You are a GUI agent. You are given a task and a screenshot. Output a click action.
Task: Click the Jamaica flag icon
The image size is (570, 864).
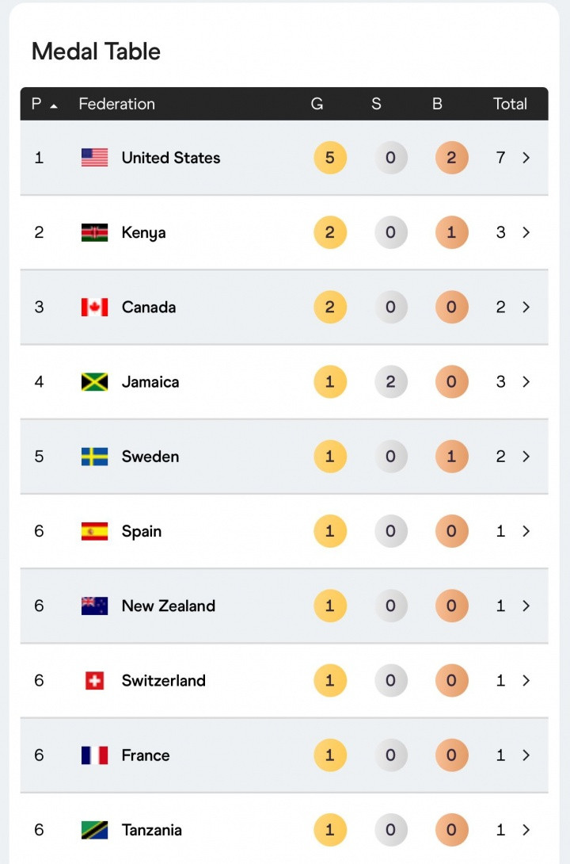(x=94, y=382)
